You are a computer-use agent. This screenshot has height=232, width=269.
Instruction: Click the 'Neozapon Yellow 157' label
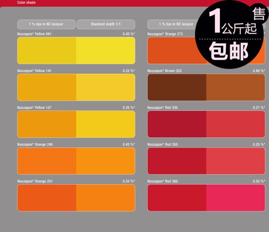34,107
